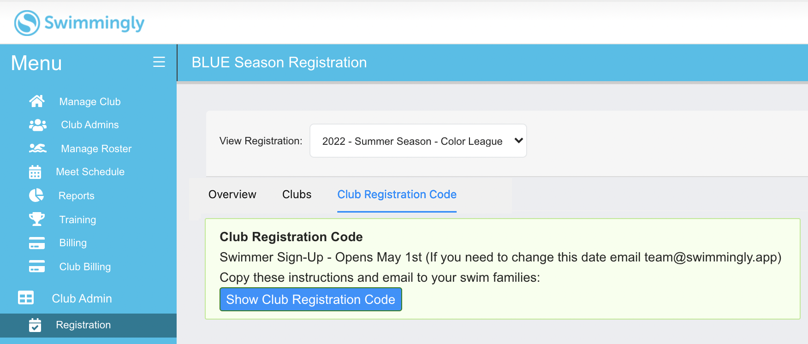The width and height of the screenshot is (808, 344).
Task: Collapse the menu with the hamburger icon
Action: coord(159,62)
